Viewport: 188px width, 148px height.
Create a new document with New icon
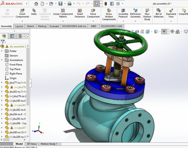[42, 4]
